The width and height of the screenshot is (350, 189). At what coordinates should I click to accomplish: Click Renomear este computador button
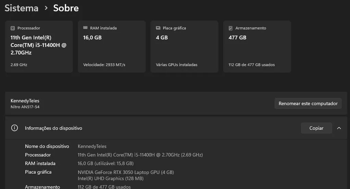coord(308,103)
